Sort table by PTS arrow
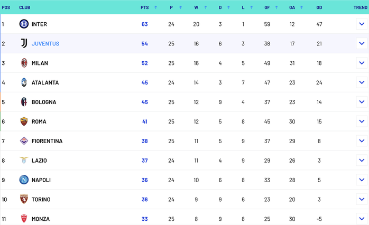 coord(155,7)
